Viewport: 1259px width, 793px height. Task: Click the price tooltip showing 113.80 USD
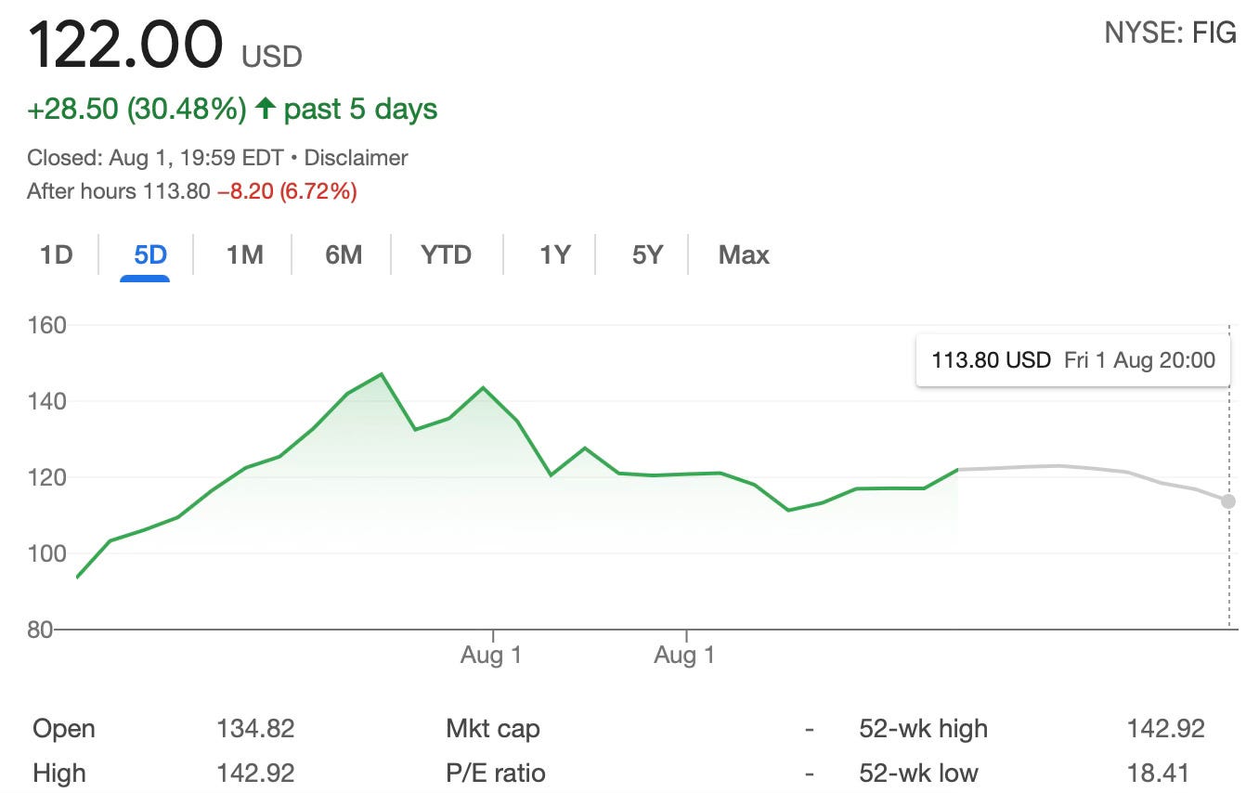tap(1072, 360)
